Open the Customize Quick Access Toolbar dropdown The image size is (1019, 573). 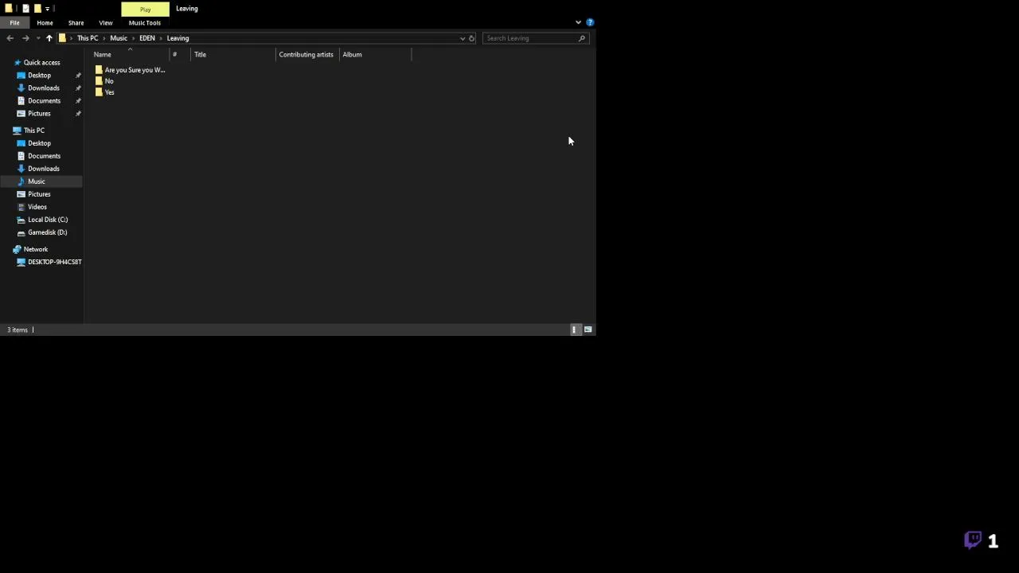click(47, 9)
